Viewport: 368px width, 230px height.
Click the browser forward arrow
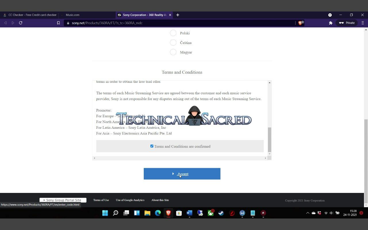pos(13,23)
